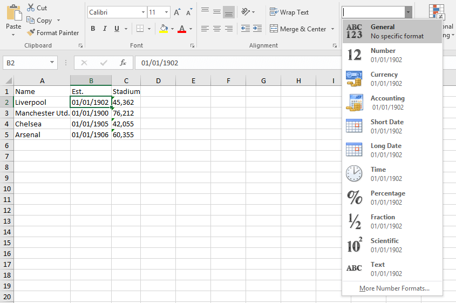Viewport: 456px width, 303px height.
Task: Choose the Accounting format option
Action: click(392, 103)
